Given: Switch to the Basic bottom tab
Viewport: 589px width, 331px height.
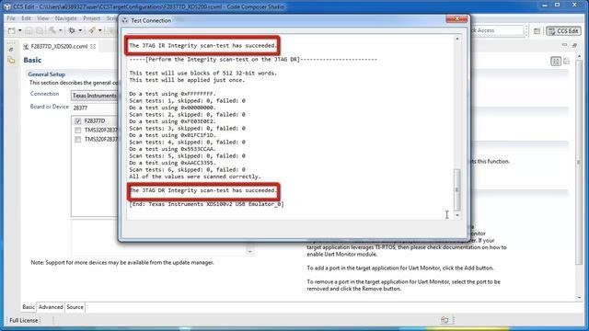Looking at the screenshot, I should [x=29, y=307].
